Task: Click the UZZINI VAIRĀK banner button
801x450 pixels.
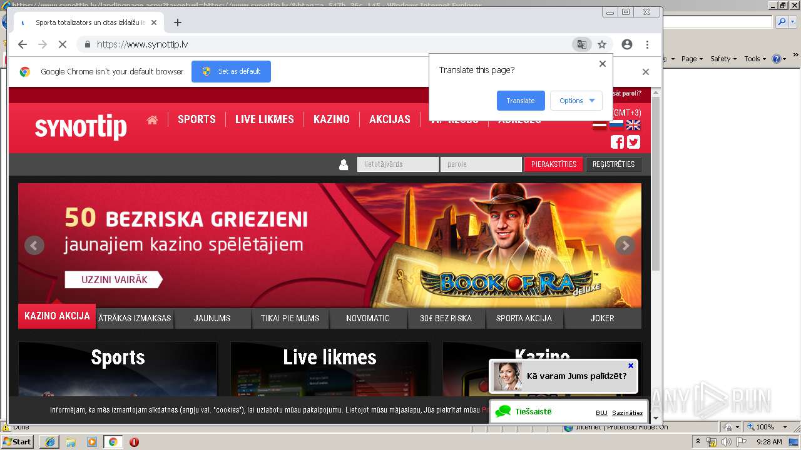Action: coord(114,280)
